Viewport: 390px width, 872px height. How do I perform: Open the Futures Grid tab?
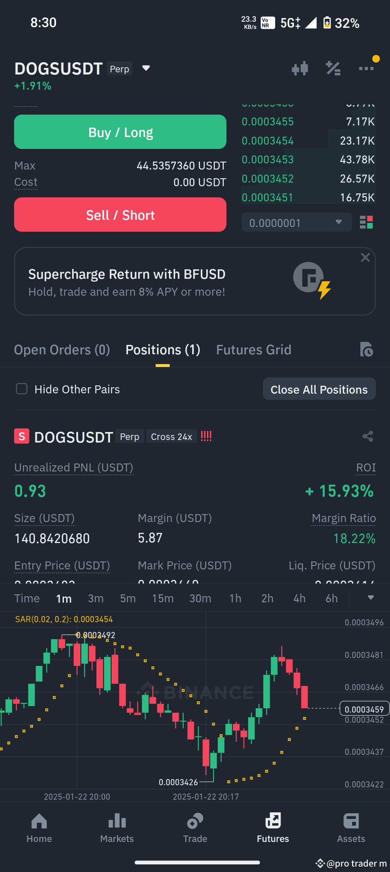click(253, 349)
